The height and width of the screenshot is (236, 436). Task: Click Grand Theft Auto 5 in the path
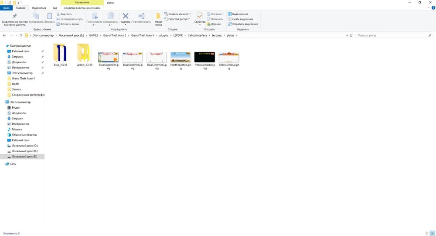coord(115,35)
